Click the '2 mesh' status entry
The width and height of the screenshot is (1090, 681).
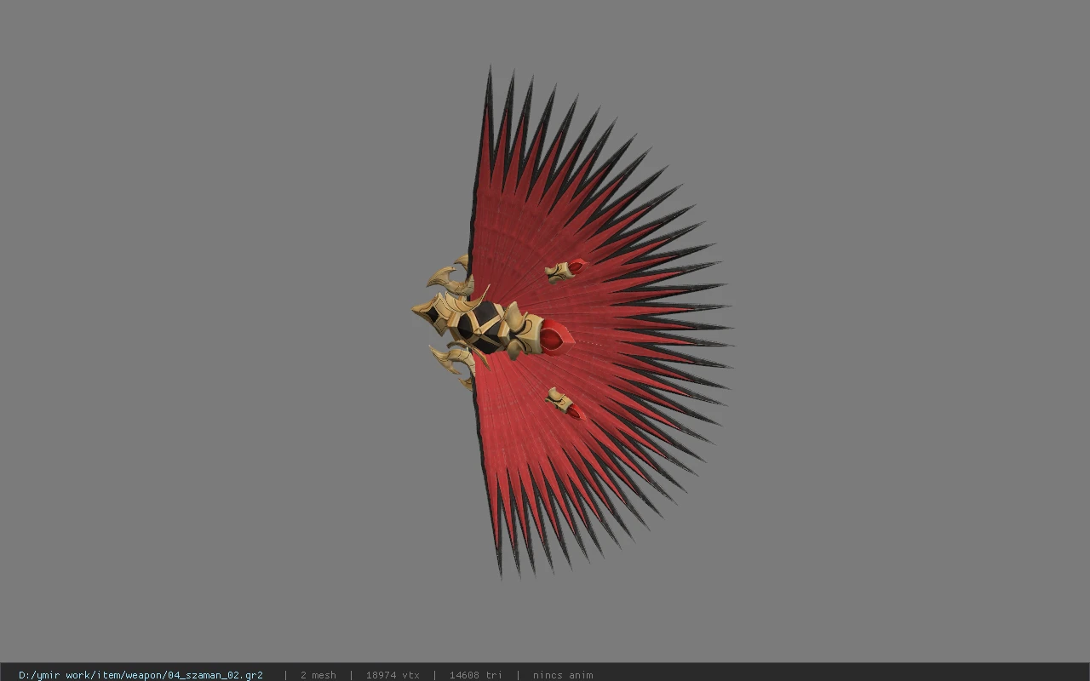[318, 675]
